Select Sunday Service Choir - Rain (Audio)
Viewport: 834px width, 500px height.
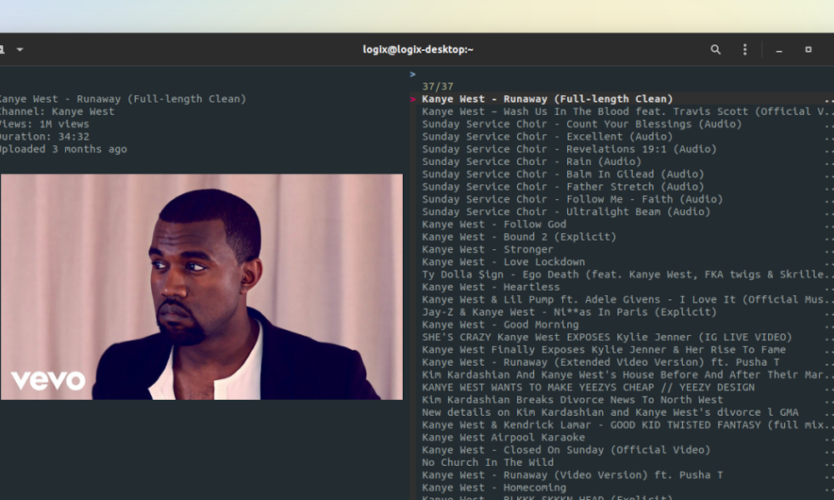(532, 162)
